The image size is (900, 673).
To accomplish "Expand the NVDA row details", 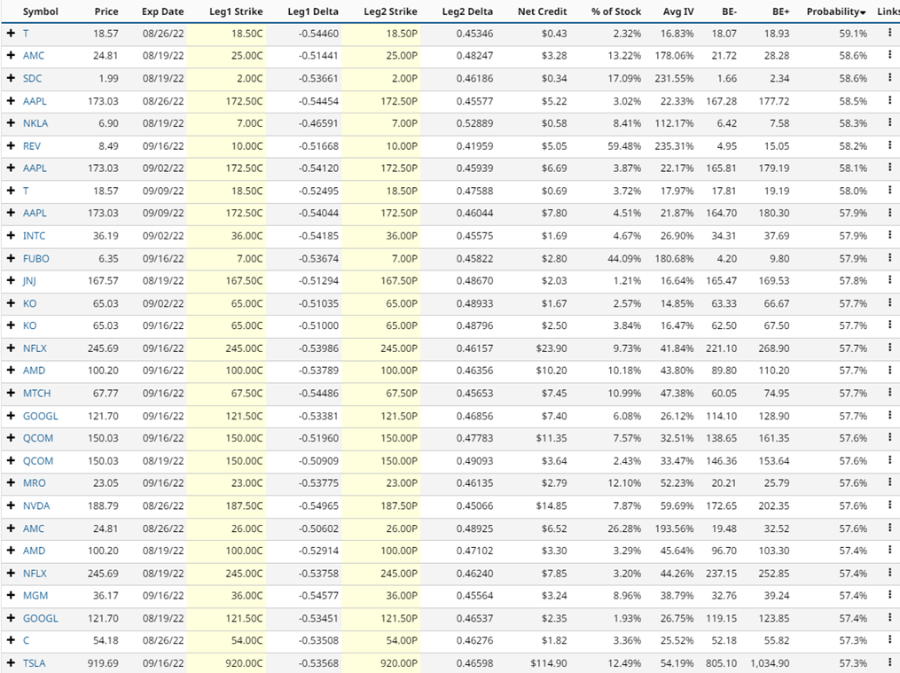I will 11,505.
